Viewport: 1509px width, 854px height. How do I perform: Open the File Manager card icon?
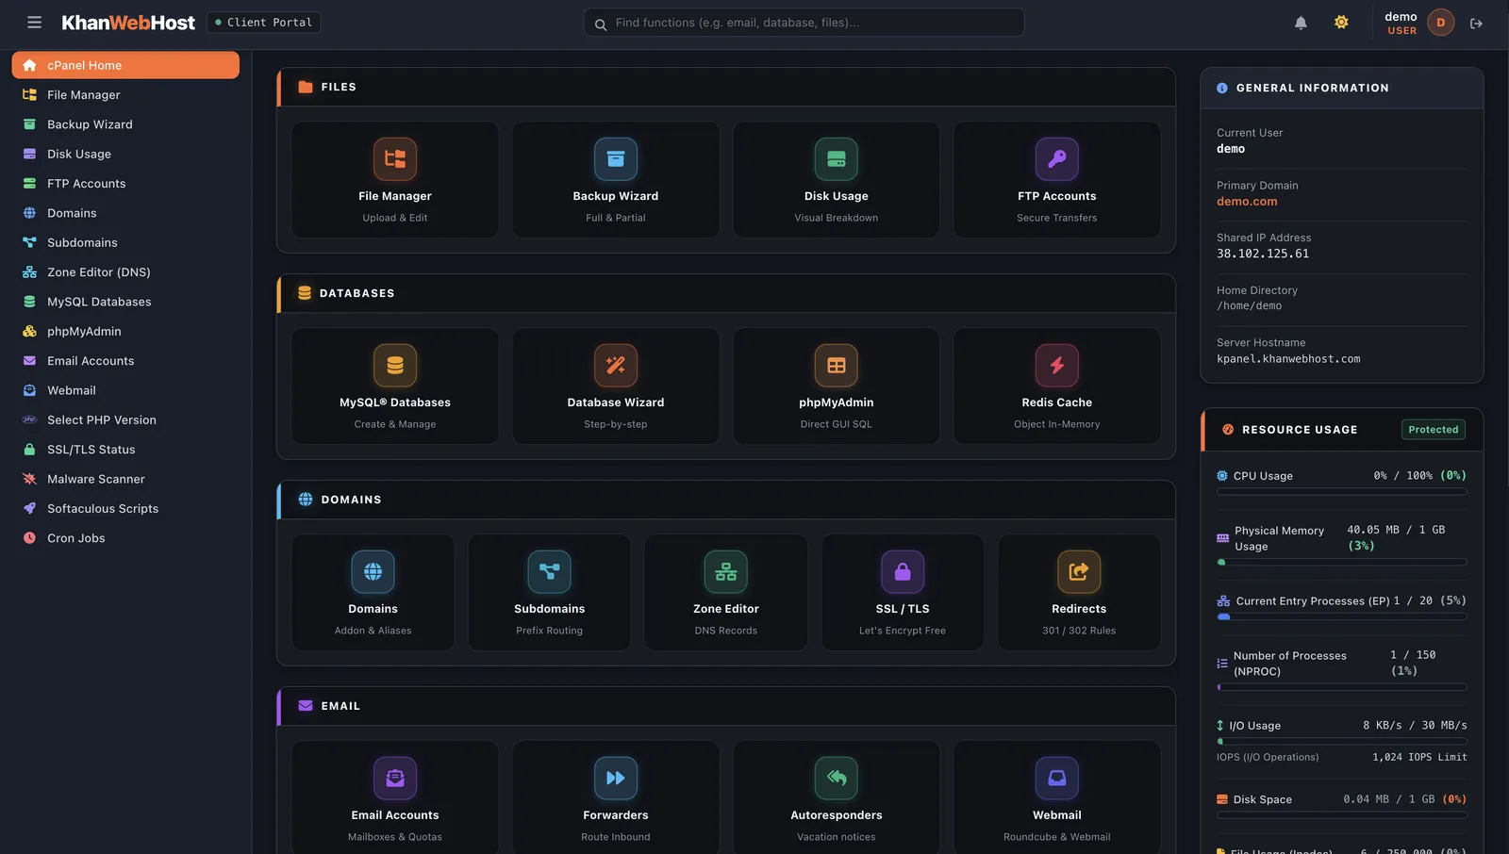395,159
